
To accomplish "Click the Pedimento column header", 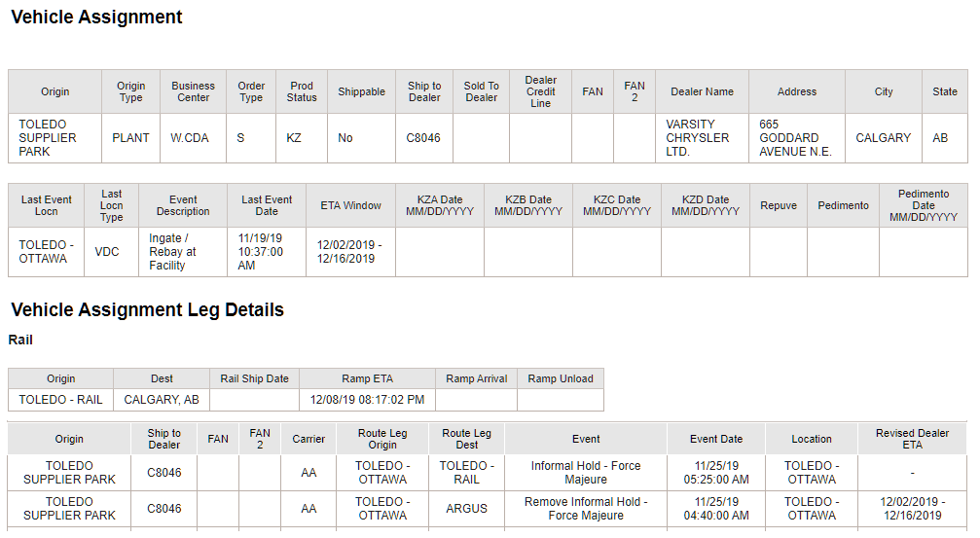I will [843, 205].
